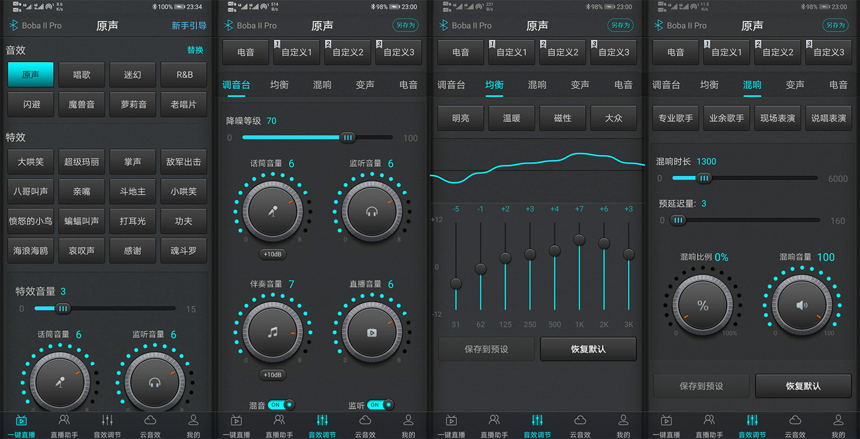Click the 特效音量 slider handle
The height and width of the screenshot is (439, 860).
63,308
